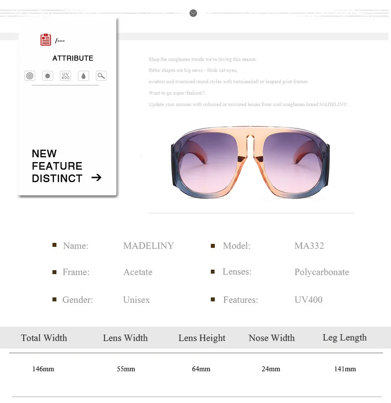Click the magnifying glass icon
Screen dimensions: 391x403
coord(101,76)
